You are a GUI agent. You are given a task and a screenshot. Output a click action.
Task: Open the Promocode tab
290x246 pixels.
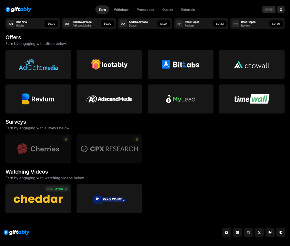point(145,10)
